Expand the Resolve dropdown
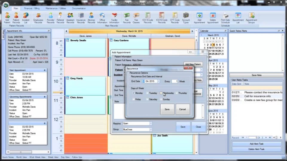This screenshot has width=287, height=161. click(151, 123)
